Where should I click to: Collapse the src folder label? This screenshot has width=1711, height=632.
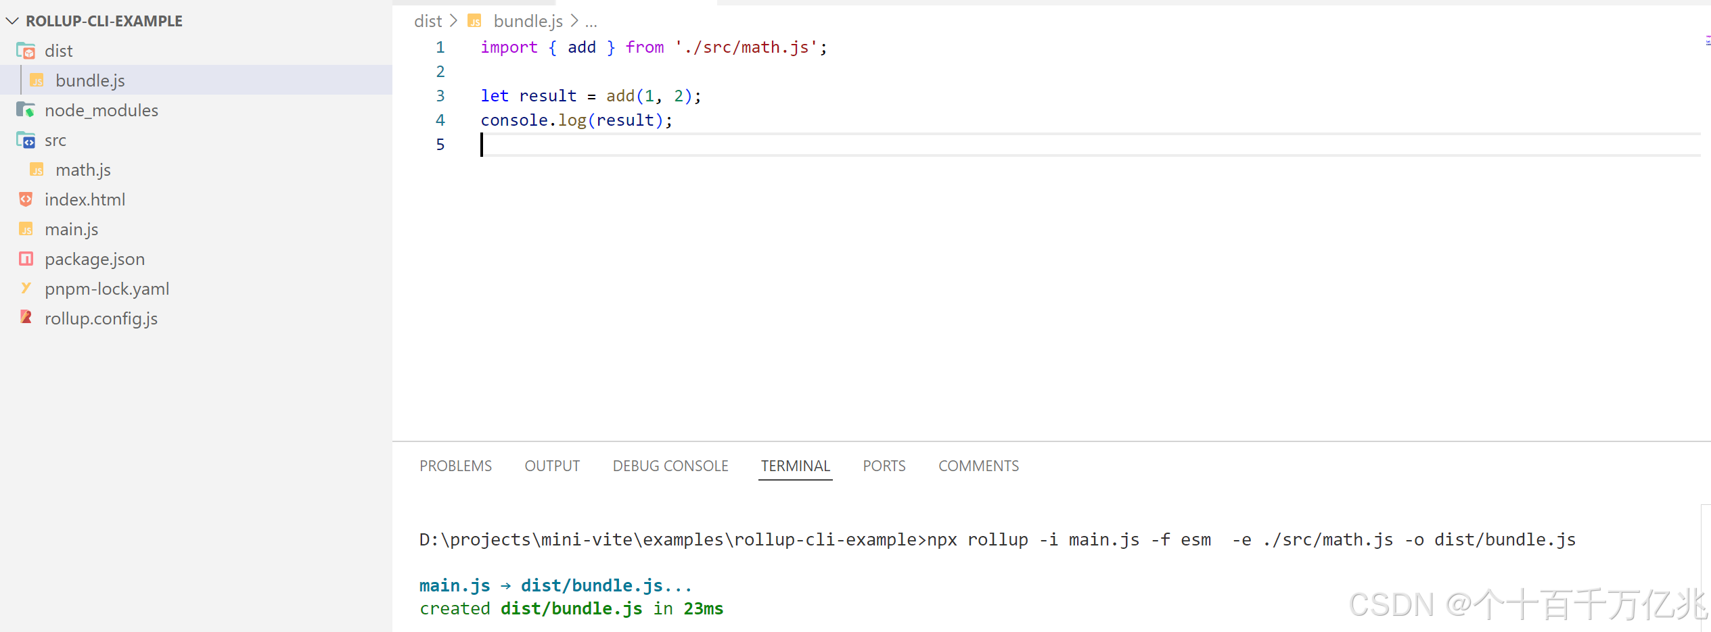pos(55,140)
